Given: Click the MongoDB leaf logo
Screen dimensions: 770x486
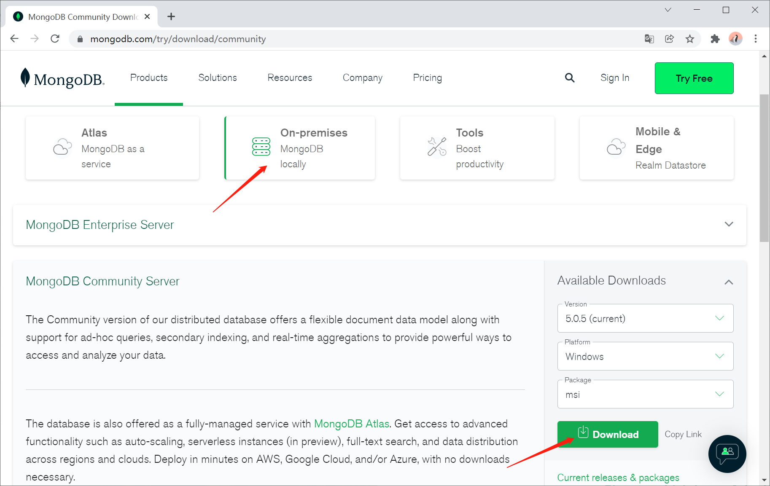Looking at the screenshot, I should pos(25,78).
